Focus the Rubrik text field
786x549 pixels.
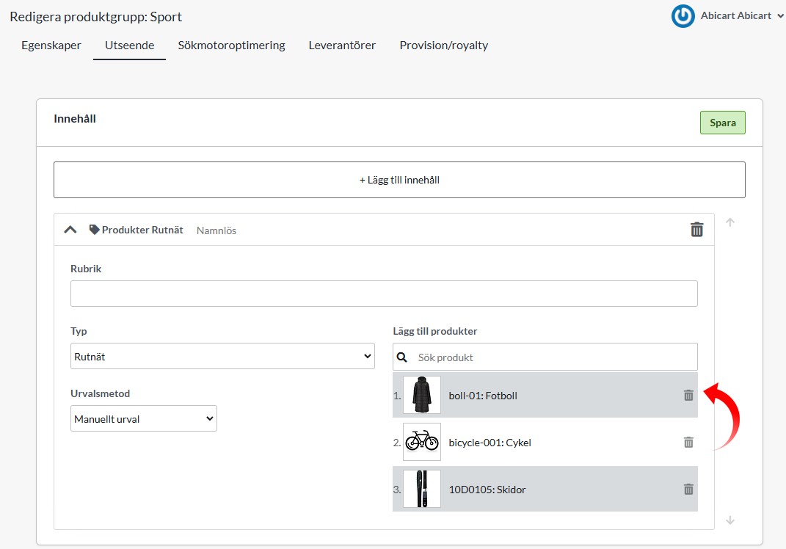(384, 294)
